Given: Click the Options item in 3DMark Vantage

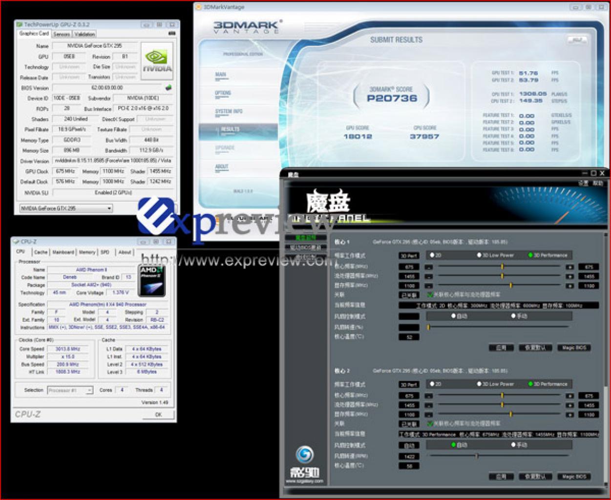Looking at the screenshot, I should coord(223,93).
